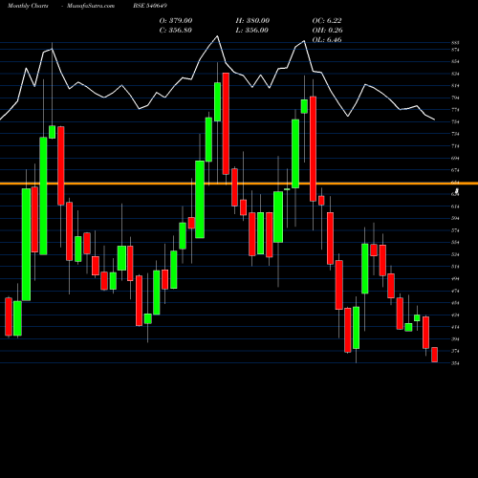Click the low value 'L: 356.00'
This screenshot has height=478, width=478.
pos(251,30)
